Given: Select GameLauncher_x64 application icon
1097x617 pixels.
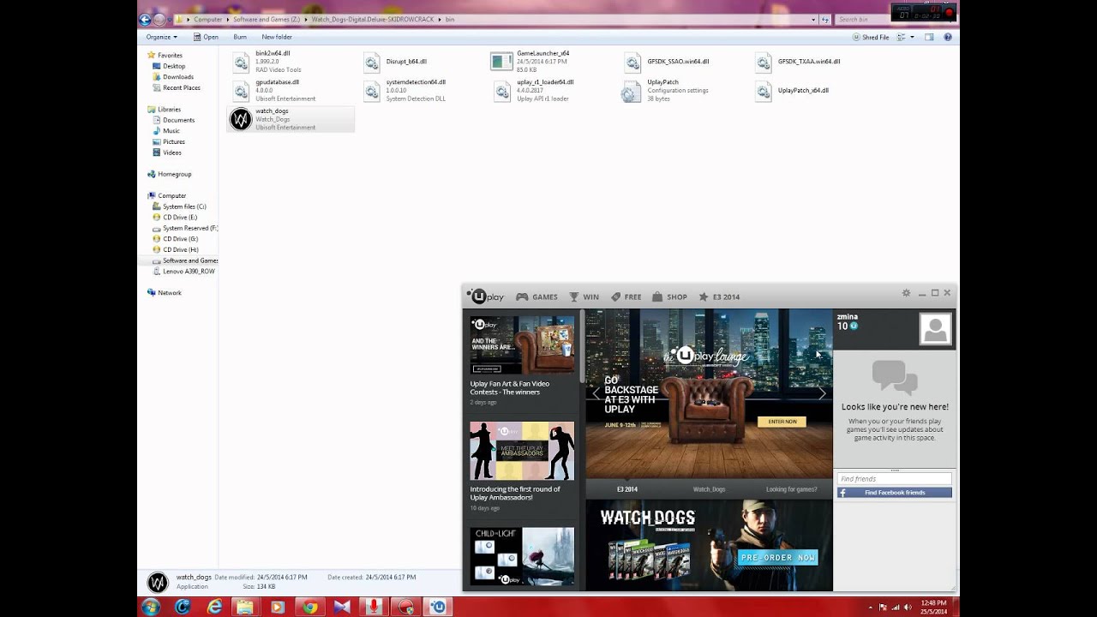Looking at the screenshot, I should click(501, 61).
